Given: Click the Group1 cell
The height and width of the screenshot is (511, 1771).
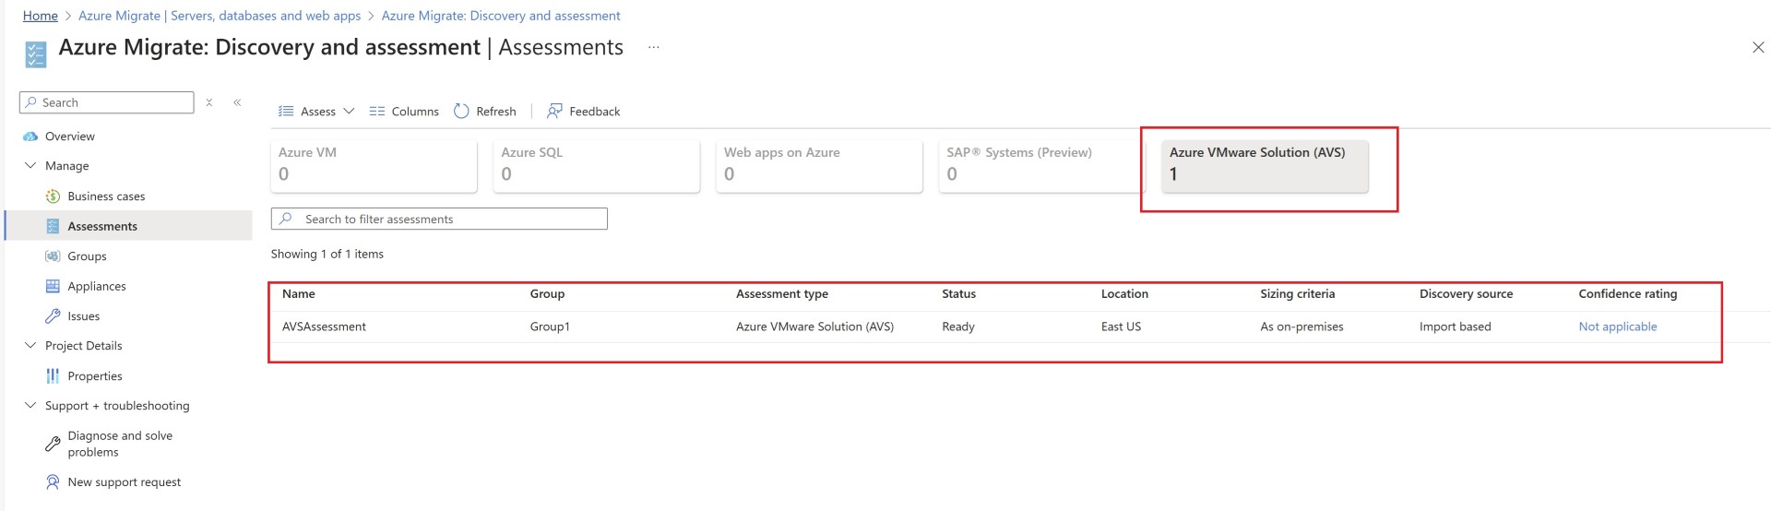Looking at the screenshot, I should point(550,327).
